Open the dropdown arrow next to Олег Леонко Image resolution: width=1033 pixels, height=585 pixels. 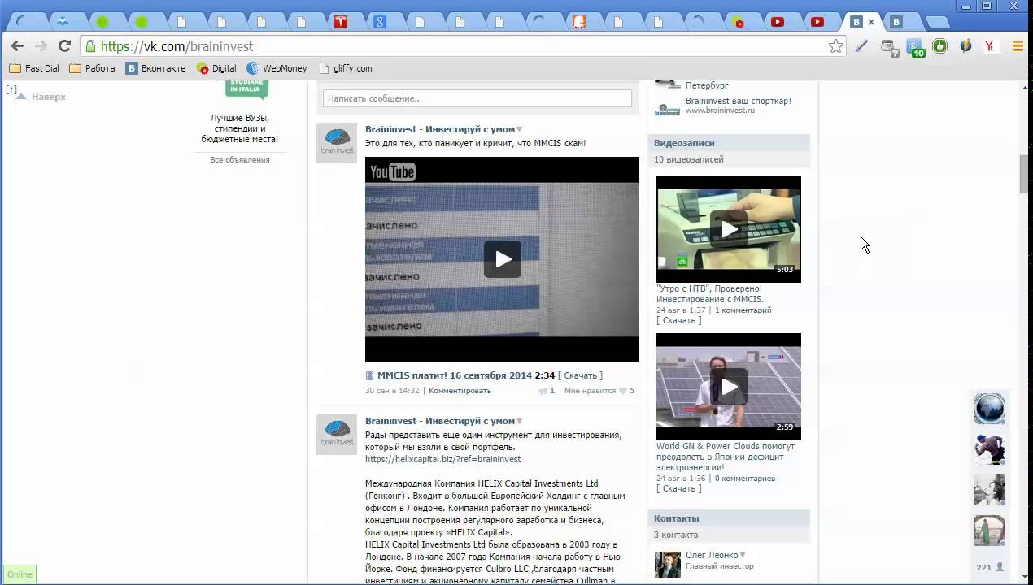743,555
